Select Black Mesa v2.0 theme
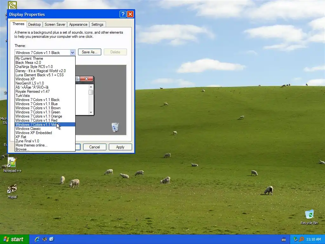 [45, 63]
